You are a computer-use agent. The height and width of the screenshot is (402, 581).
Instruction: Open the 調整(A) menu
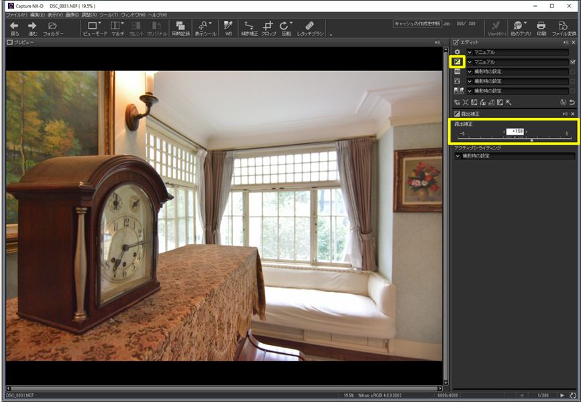pos(89,15)
